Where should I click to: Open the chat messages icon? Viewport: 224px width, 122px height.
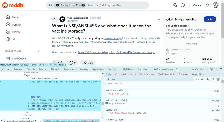[x=183, y=5]
